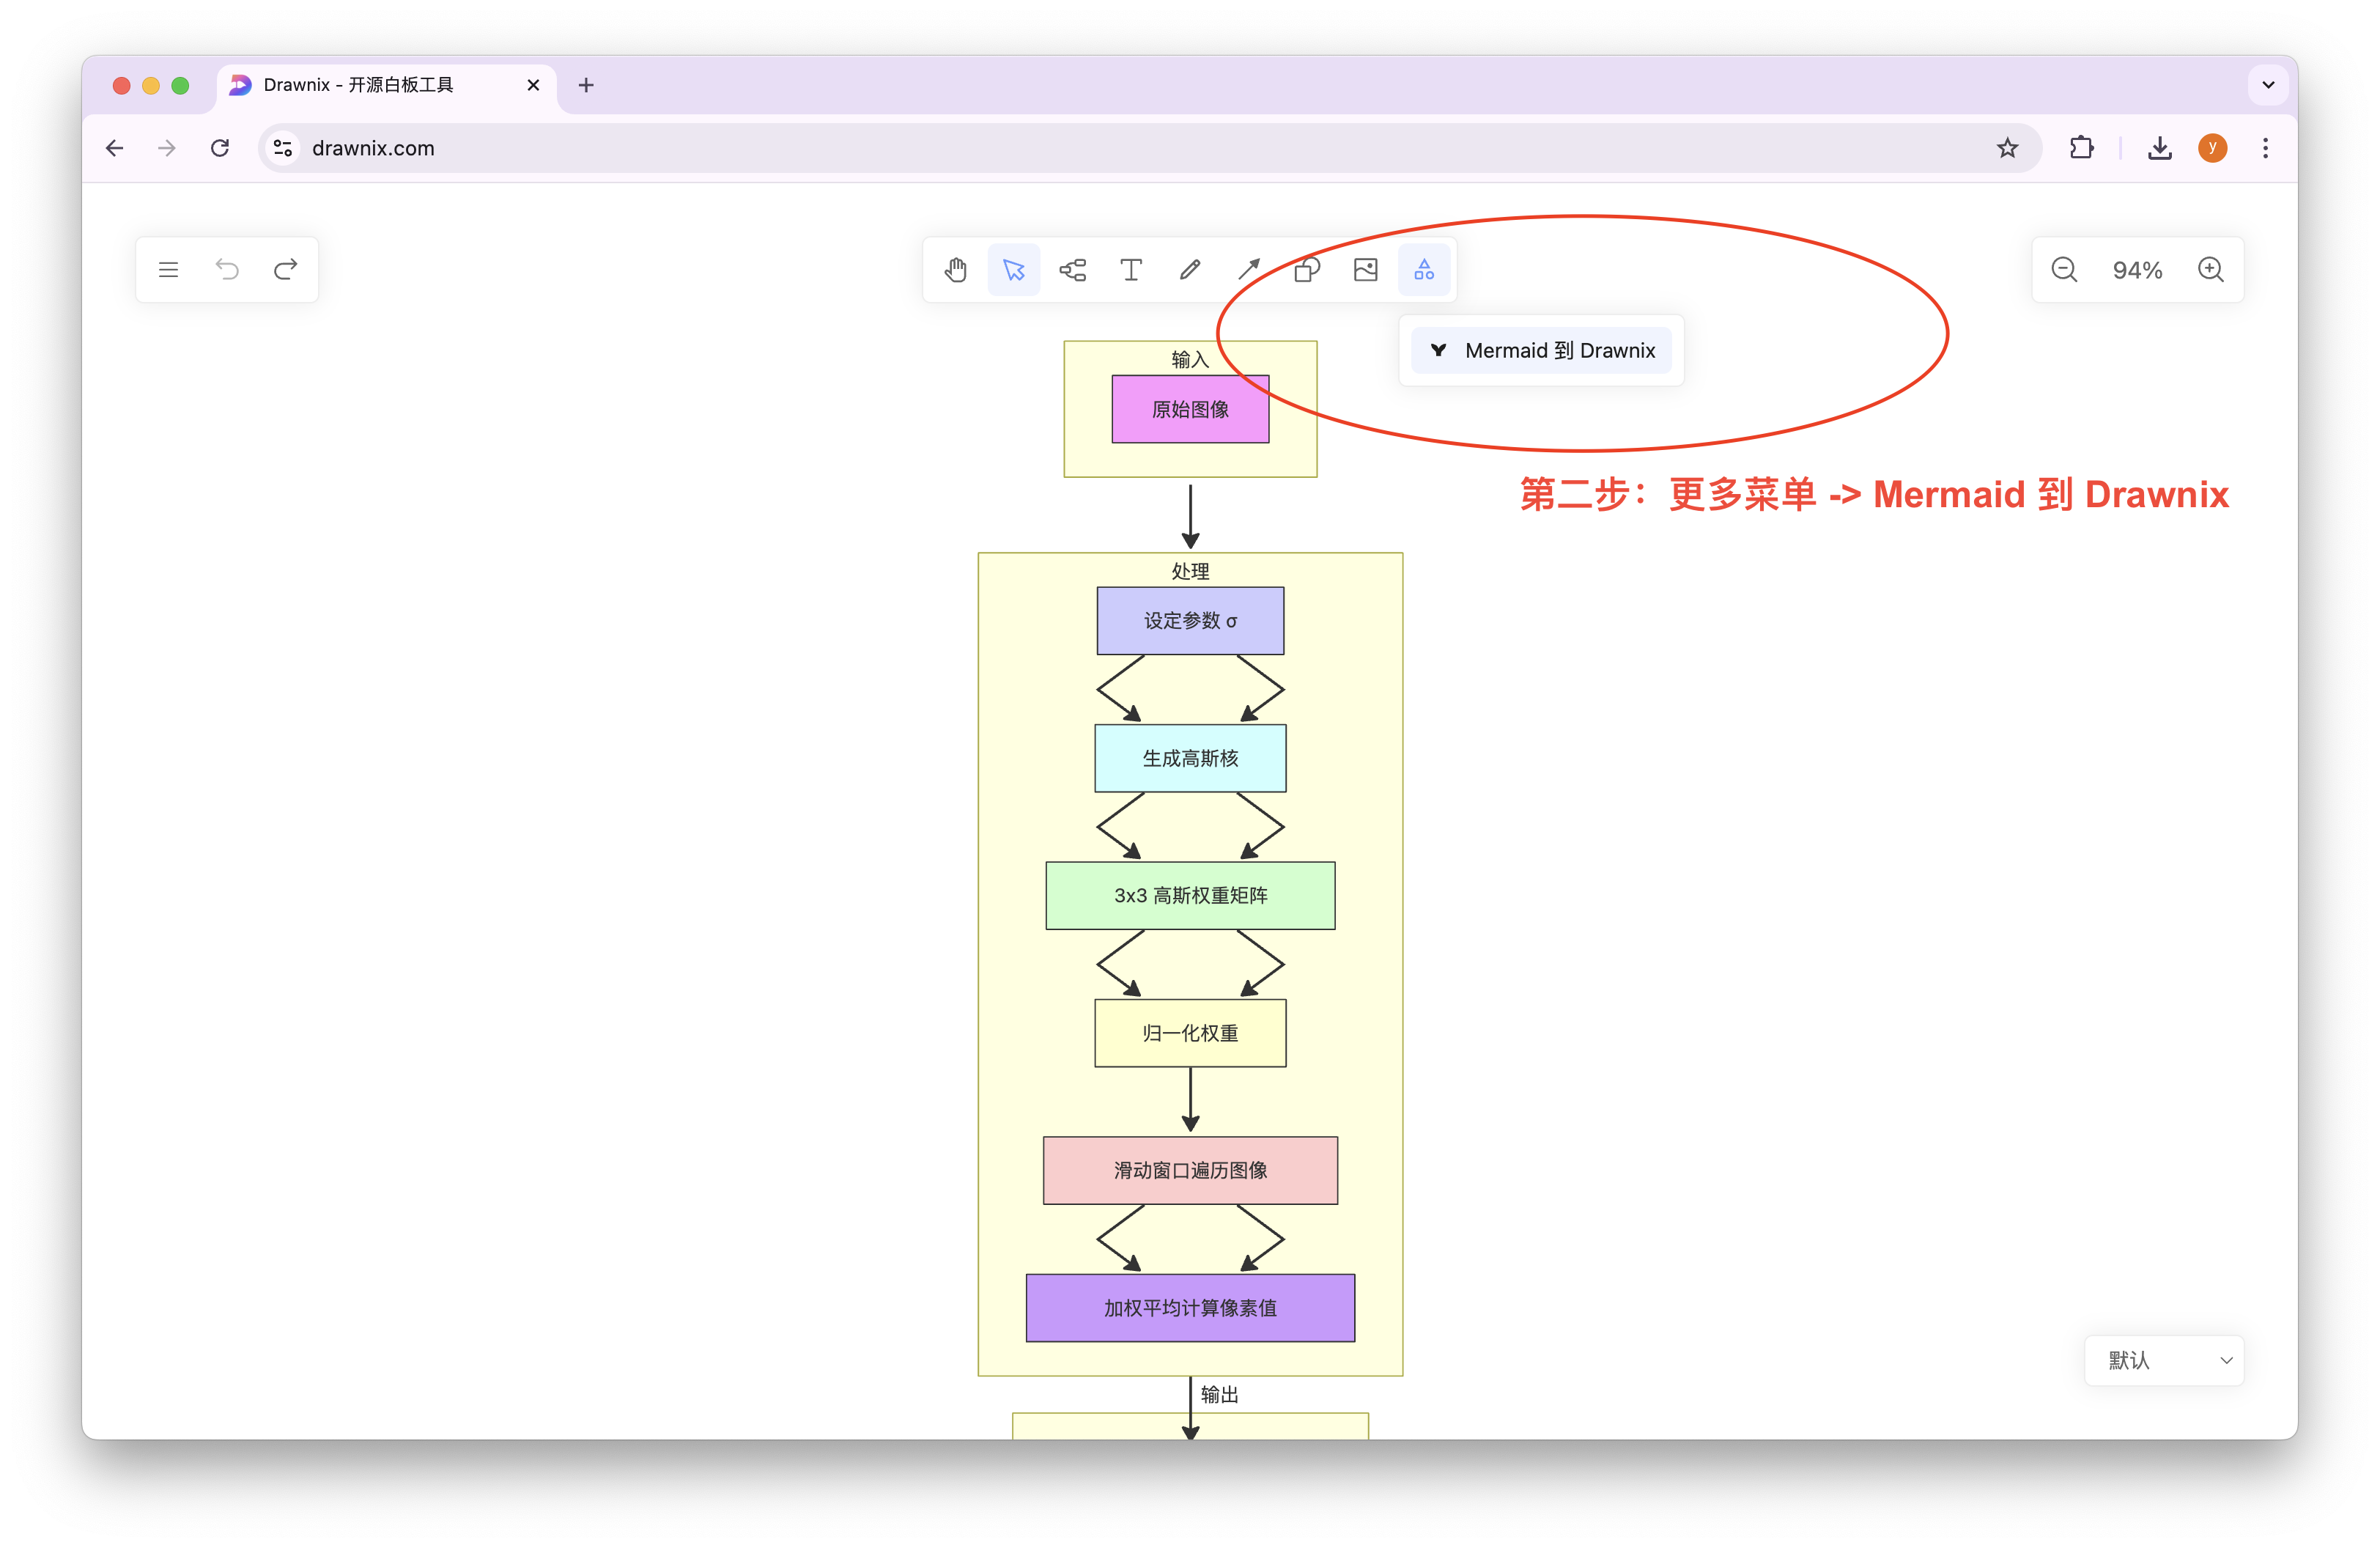Select the purple 加权平均计算像素值 node
The width and height of the screenshot is (2380, 1548).
point(1190,1308)
